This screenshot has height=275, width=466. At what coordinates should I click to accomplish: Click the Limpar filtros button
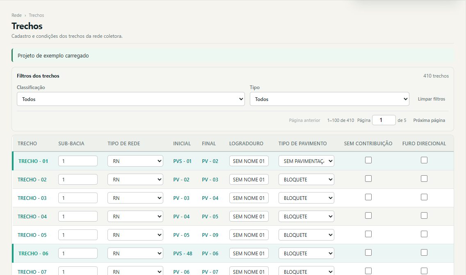(432, 99)
